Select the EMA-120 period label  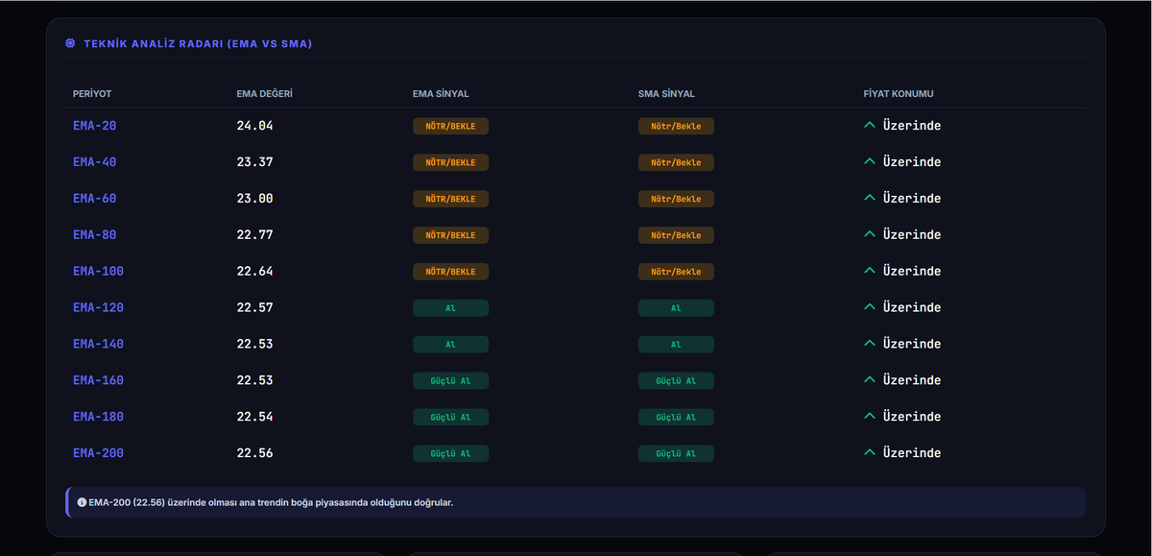point(98,308)
